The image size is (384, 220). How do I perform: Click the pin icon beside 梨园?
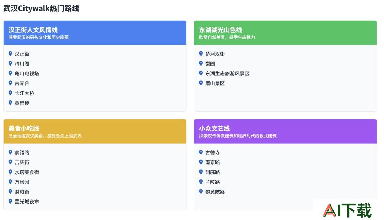(201, 63)
